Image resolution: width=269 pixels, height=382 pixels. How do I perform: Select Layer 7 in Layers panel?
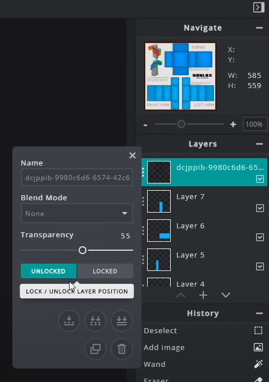(x=204, y=201)
